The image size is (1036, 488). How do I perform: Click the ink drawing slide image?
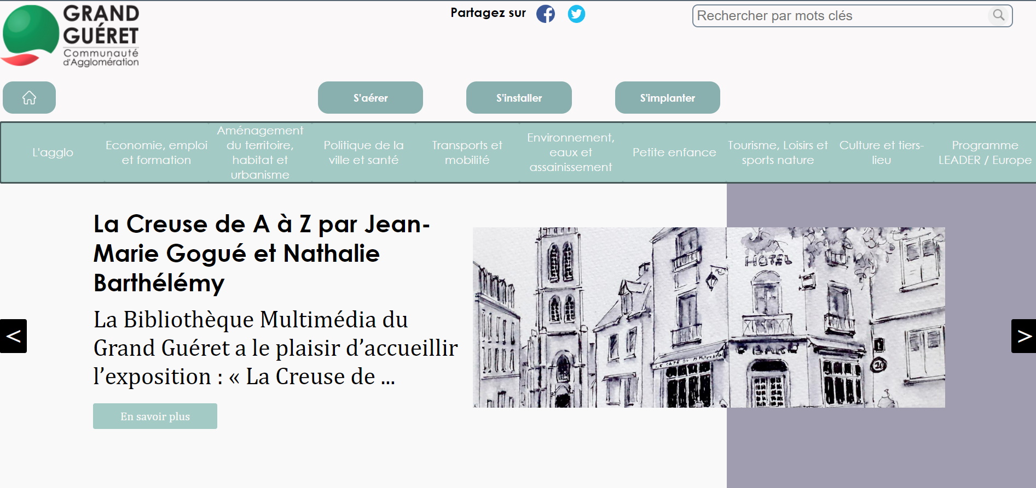coord(709,318)
